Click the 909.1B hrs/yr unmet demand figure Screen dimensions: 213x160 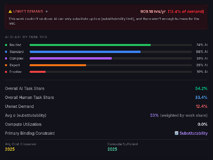[153, 12]
